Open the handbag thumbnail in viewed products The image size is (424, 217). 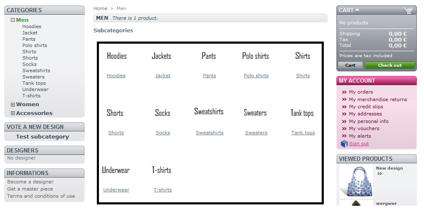click(356, 181)
